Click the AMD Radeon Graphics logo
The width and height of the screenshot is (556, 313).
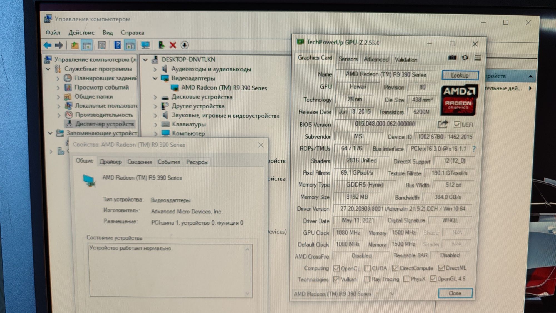(459, 100)
